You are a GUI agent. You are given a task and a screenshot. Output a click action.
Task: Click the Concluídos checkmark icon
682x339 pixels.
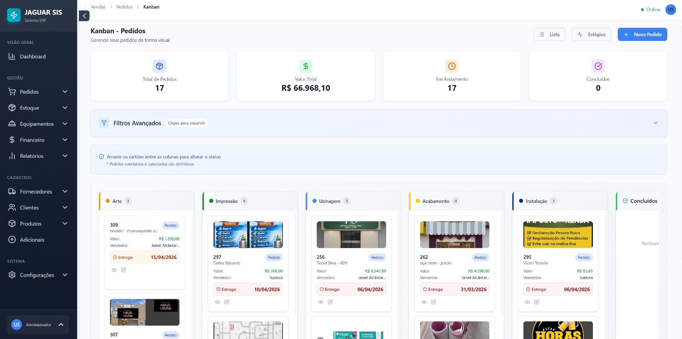(x=598, y=66)
